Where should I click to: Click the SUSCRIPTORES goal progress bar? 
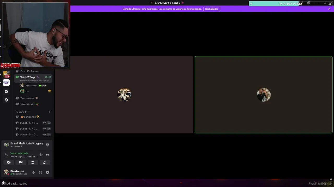pos(291,3)
